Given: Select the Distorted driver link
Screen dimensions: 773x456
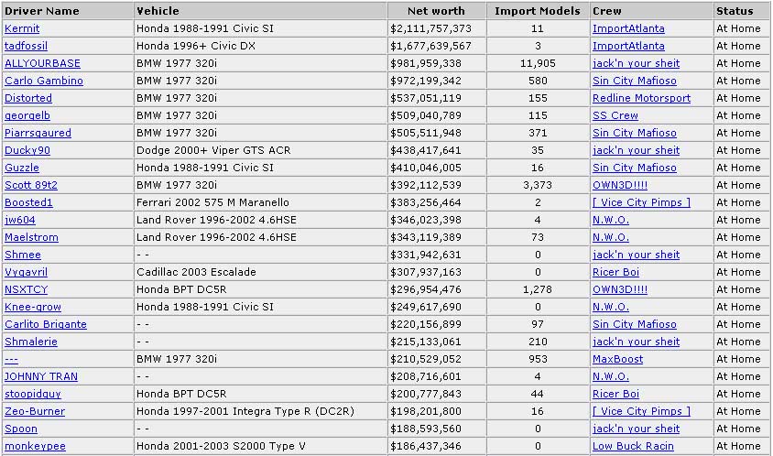Looking at the screenshot, I should (28, 98).
